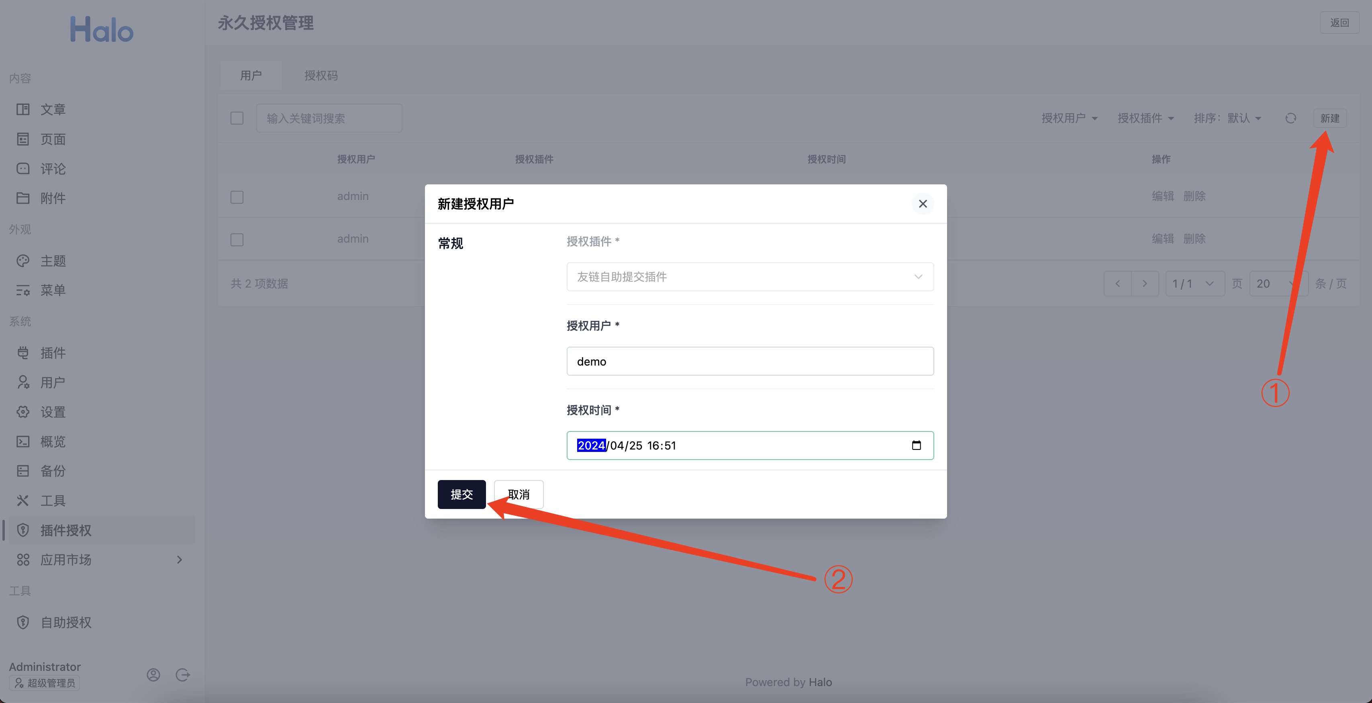Viewport: 1372px width, 703px height.
Task: Click the 取消 cancel button
Action: point(519,494)
